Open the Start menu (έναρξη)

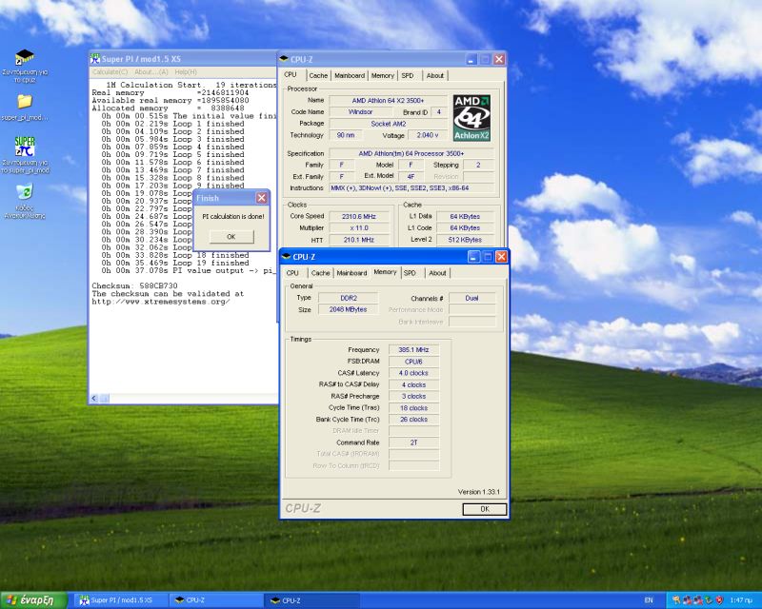[x=34, y=600]
